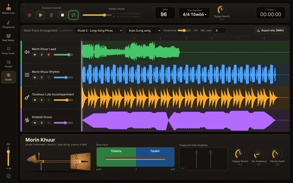Open Song Tester section
Image resolution: width=293 pixels, height=183 pixels.
pyautogui.click(x=9, y=50)
